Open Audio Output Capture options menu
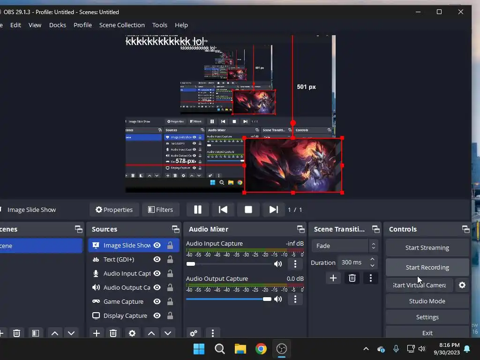 pos(295,299)
